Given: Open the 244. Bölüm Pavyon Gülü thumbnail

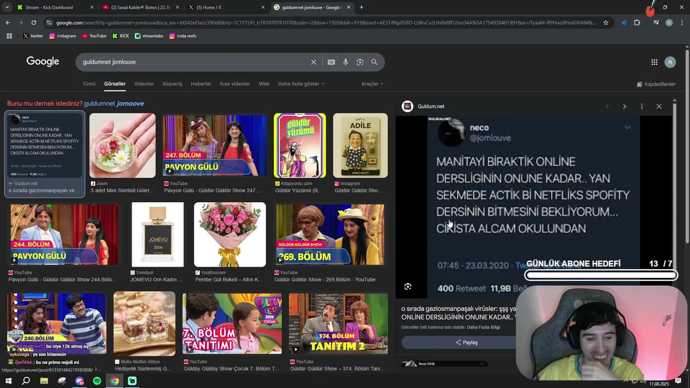Looking at the screenshot, I should [x=64, y=234].
